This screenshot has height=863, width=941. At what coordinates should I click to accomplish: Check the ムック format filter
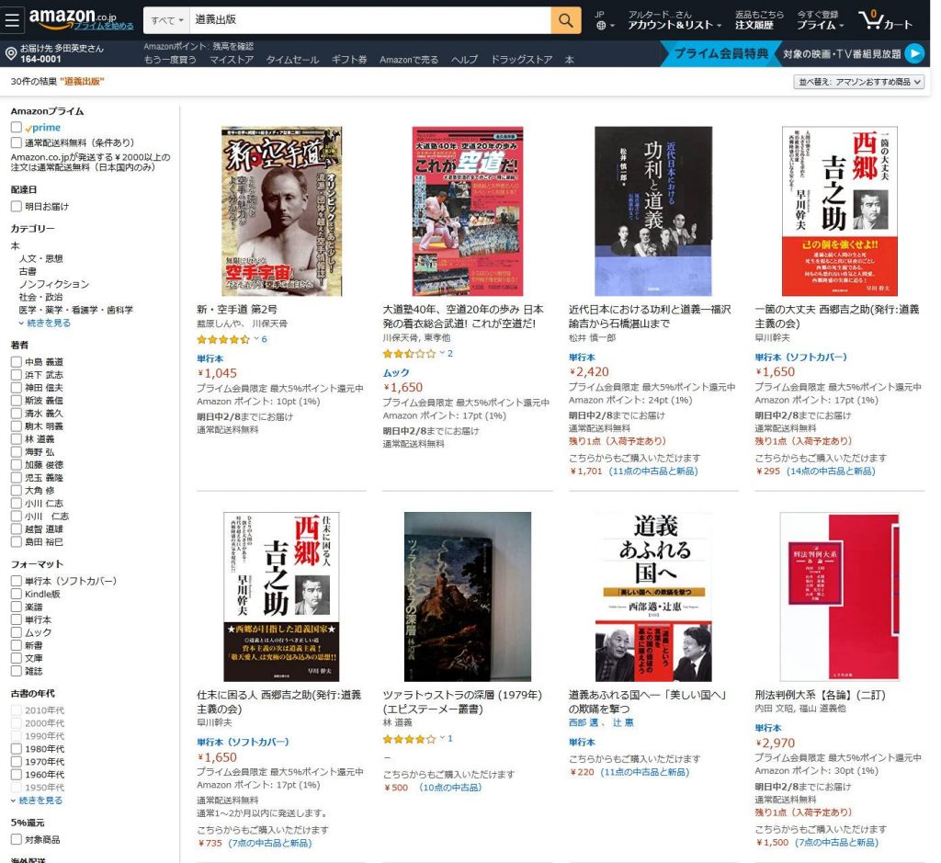17,632
